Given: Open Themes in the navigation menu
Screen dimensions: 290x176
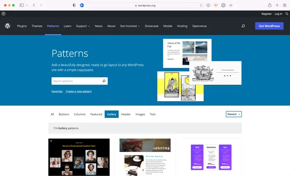Looking at the screenshot, I should 37,26.
